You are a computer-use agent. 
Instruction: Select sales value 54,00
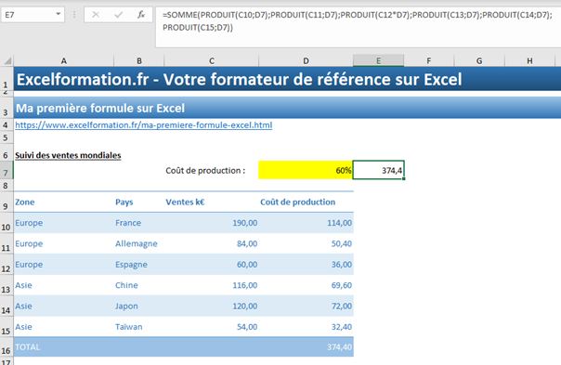[x=212, y=327]
